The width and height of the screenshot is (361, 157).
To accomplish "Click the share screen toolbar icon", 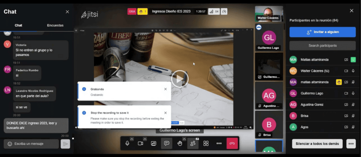I will [x=154, y=143].
